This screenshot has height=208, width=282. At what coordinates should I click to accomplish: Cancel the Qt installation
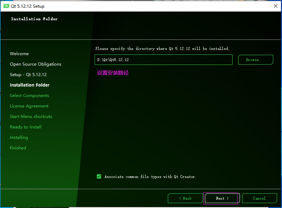[259, 198]
